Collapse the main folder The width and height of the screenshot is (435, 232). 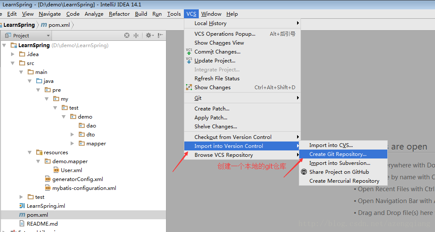pyautogui.click(x=21, y=72)
